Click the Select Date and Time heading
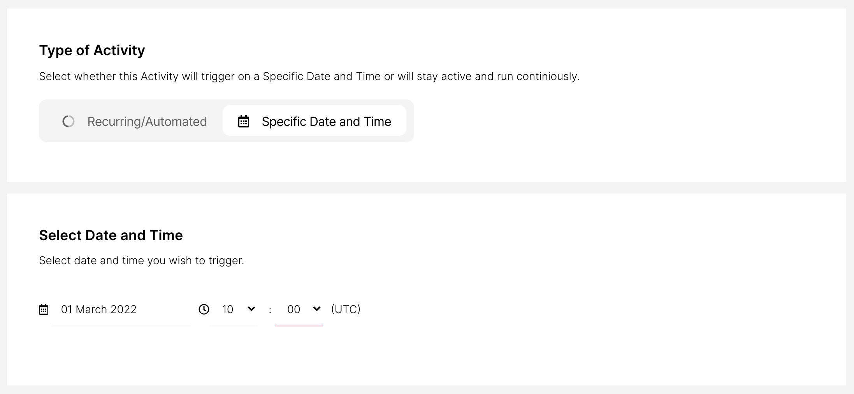This screenshot has height=394, width=854. [x=111, y=235]
